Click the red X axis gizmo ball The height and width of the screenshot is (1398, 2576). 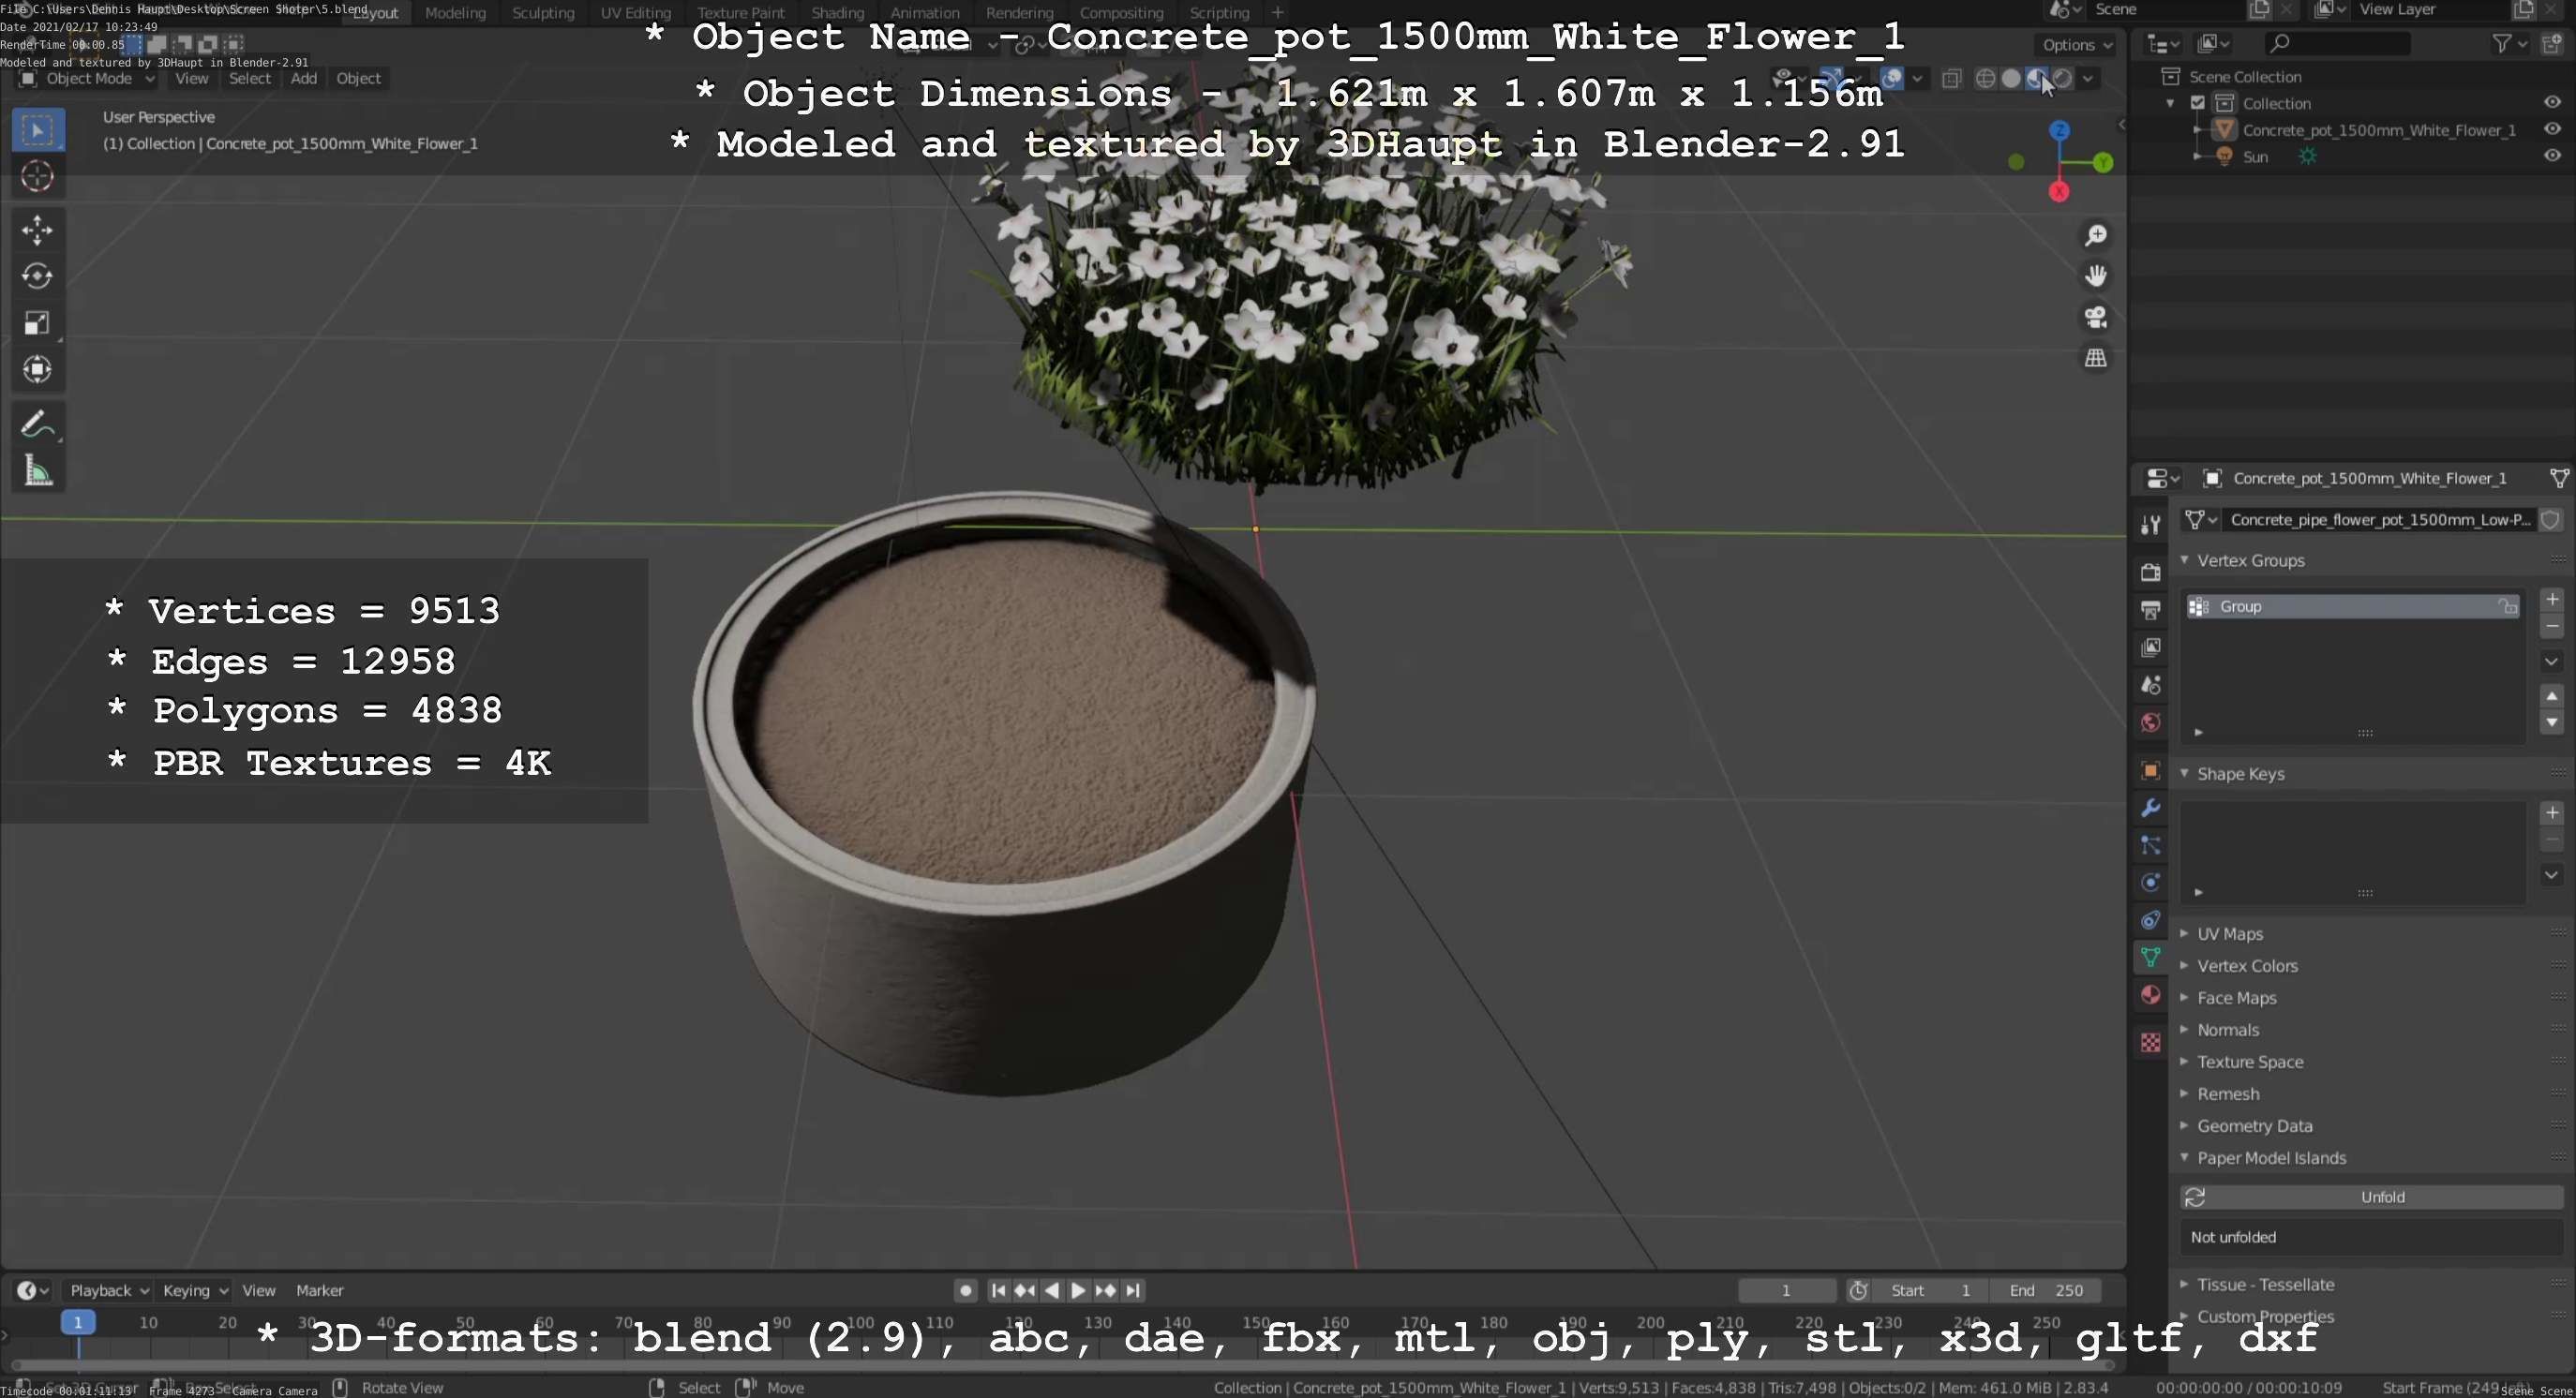2058,192
